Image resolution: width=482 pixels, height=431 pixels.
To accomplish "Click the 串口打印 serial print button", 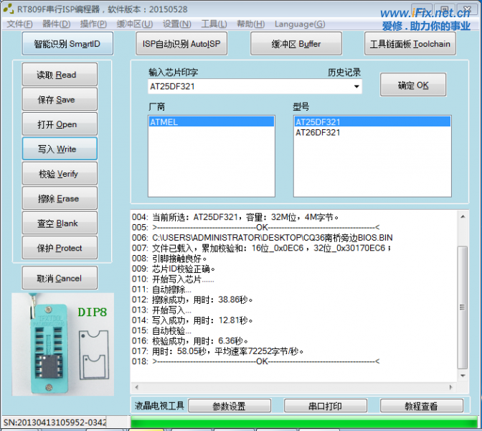I will coord(325,406).
